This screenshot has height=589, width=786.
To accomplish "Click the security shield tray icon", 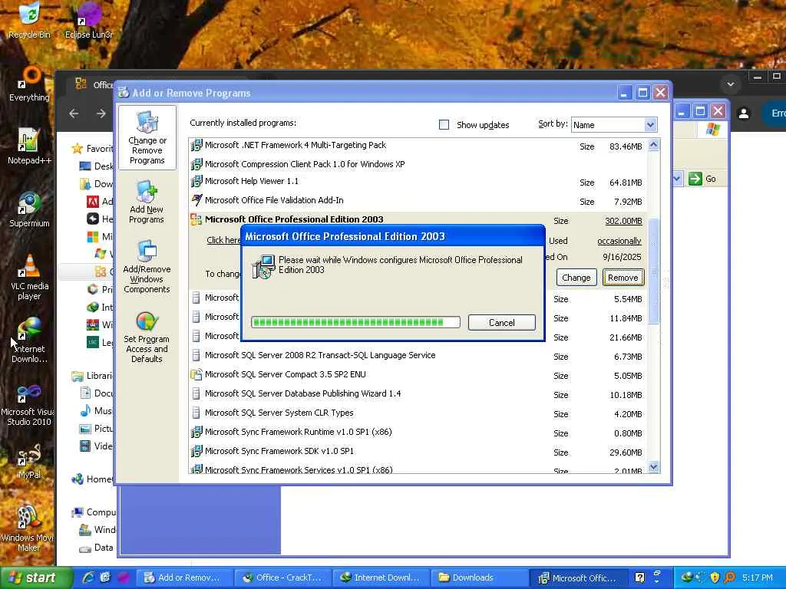I will pyautogui.click(x=715, y=577).
